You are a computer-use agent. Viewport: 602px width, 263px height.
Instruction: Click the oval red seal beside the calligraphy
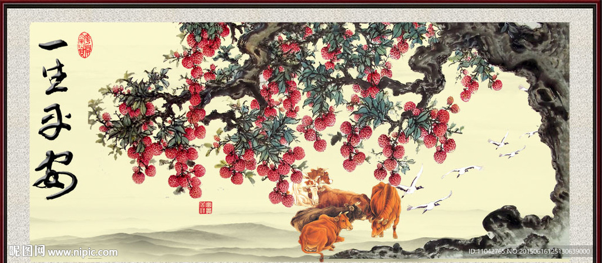(85, 45)
